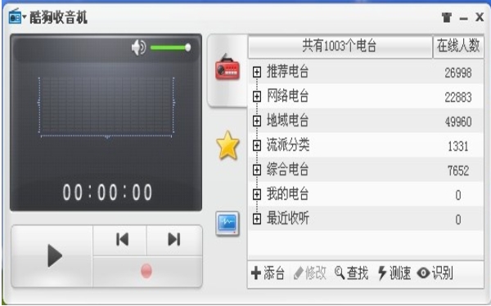
Task: Skip to next station
Action: pos(174,240)
